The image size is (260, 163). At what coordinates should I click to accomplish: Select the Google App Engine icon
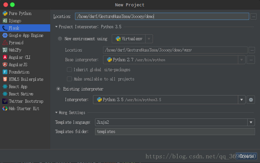[5, 35]
